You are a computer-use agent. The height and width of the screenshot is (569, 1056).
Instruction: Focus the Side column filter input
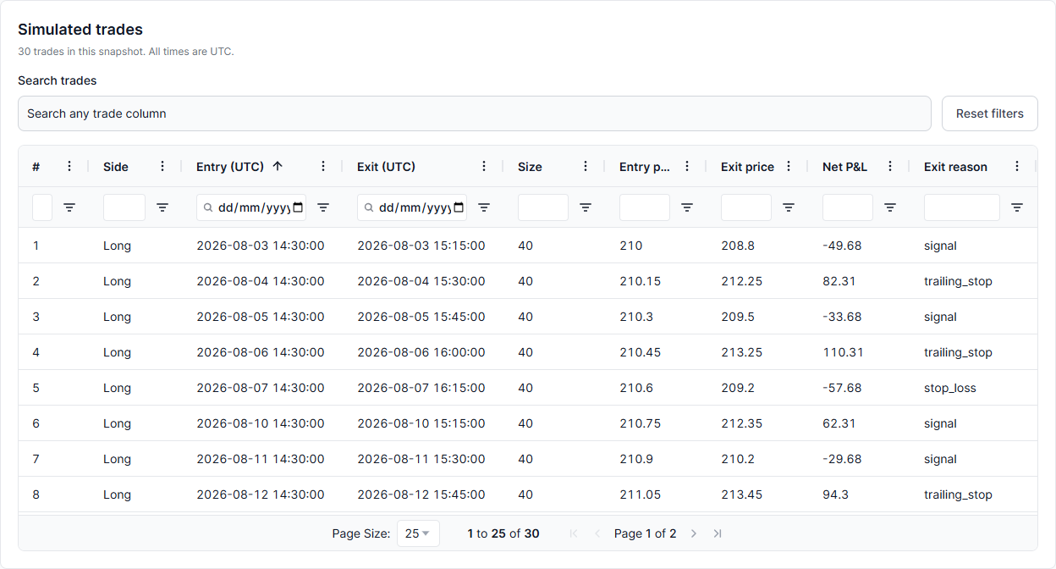click(x=124, y=207)
